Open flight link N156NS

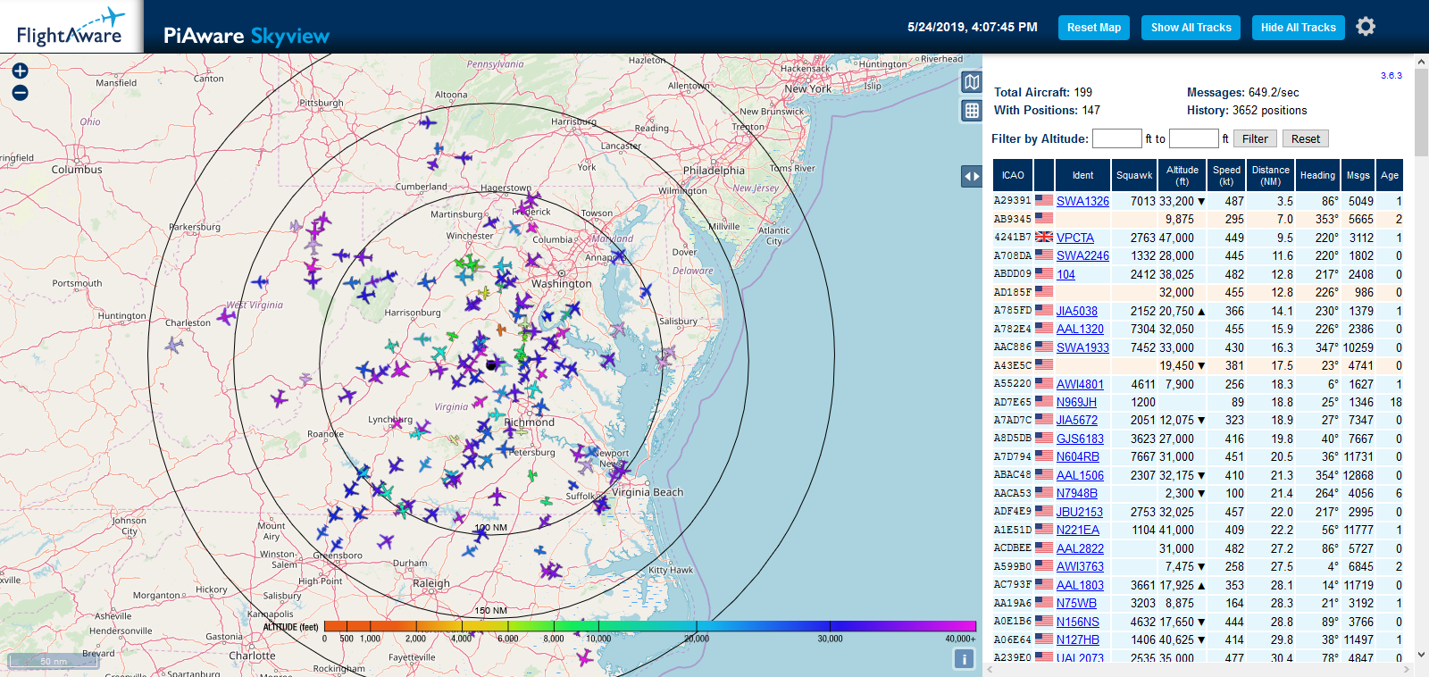[x=1078, y=622]
